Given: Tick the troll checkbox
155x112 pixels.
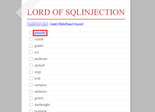Looking at the screenshot, I should 31,79.
